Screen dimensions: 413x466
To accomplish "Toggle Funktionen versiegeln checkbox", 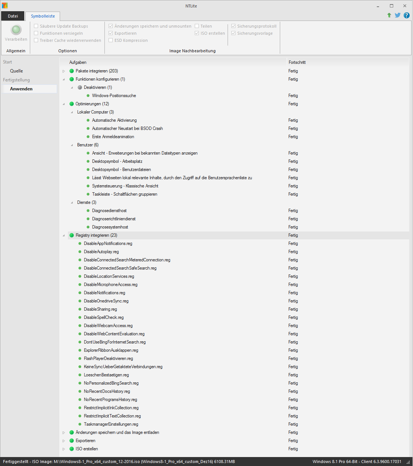I will (x=36, y=33).
